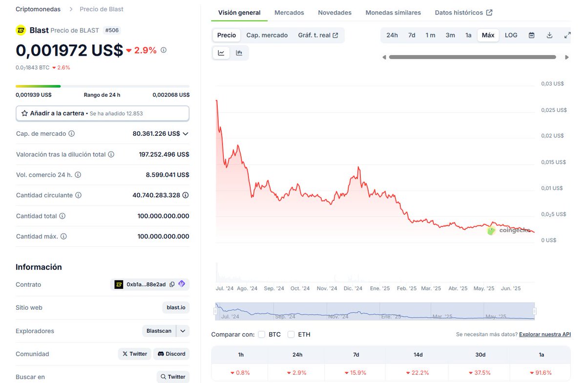This screenshot has width=586, height=383.
Task: Open Novedades tab
Action: 335,13
